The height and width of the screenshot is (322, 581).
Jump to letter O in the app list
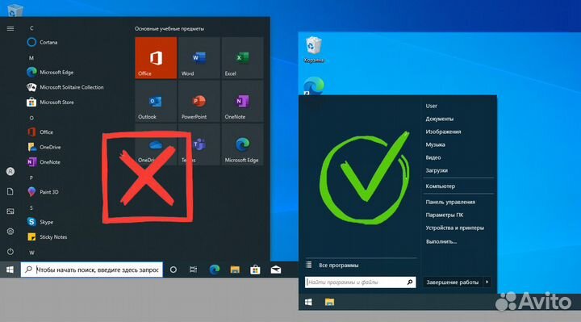coord(31,118)
